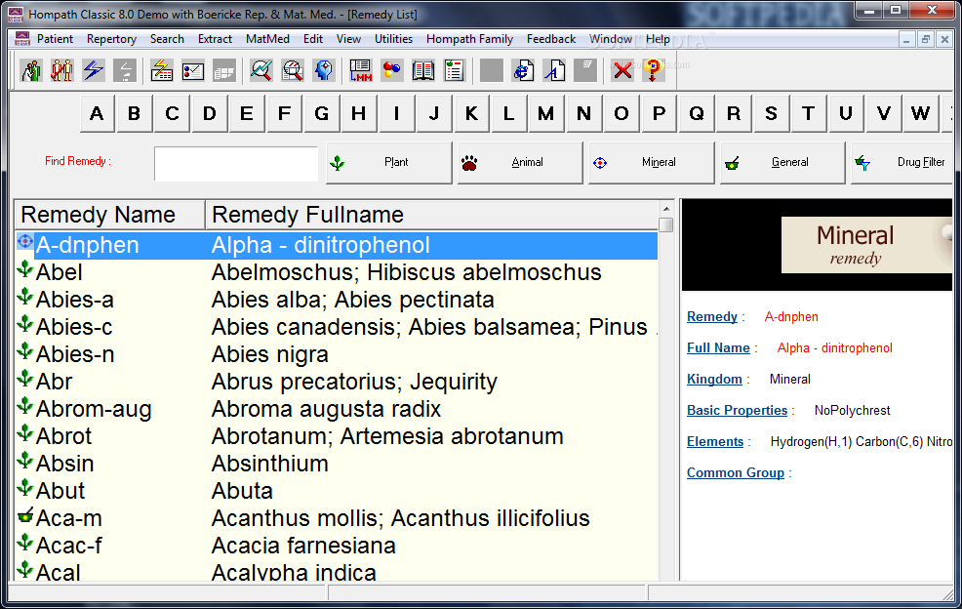Open the Patient menu
The width and height of the screenshot is (962, 609).
point(55,39)
